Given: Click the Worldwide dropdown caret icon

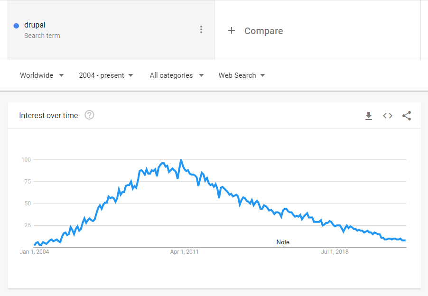Looking at the screenshot, I should click(61, 75).
